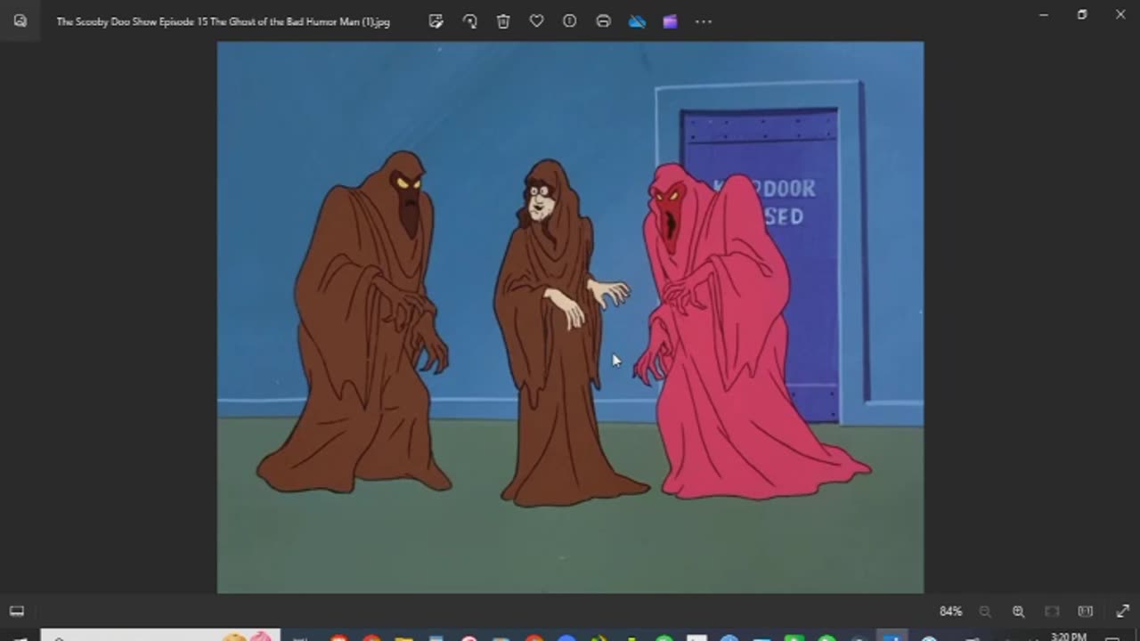1140x641 pixels.
Task: Show file info with the info icon
Action: (x=570, y=21)
